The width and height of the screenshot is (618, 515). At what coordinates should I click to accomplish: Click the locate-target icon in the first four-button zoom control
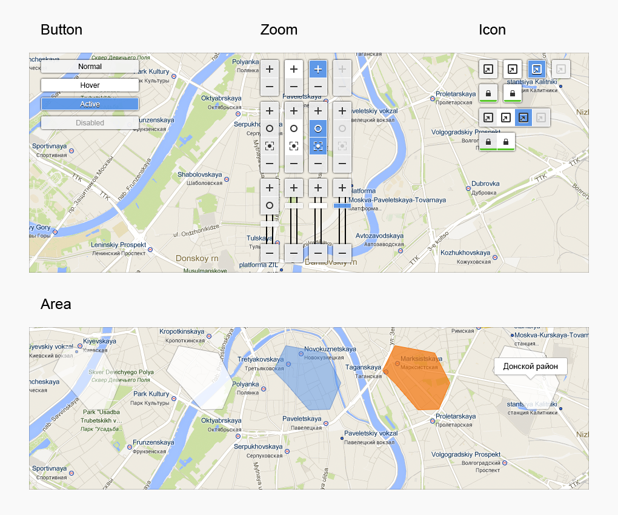pos(270,146)
